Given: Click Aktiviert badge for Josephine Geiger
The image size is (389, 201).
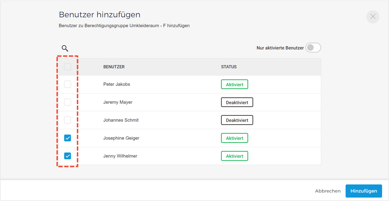Looking at the screenshot, I should (235, 138).
